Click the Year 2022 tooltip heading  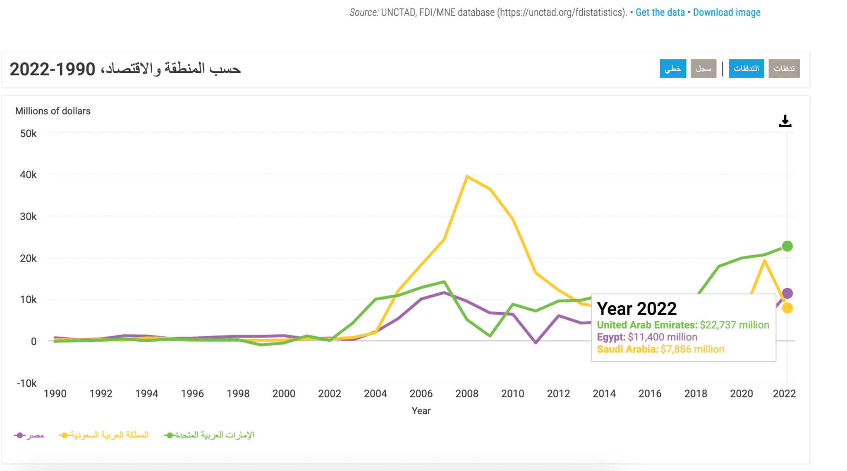pos(636,309)
